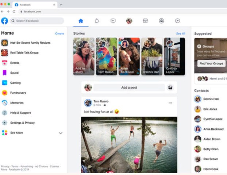Open Anna Becklund's story card
The height and width of the screenshot is (175, 227).
(129, 57)
